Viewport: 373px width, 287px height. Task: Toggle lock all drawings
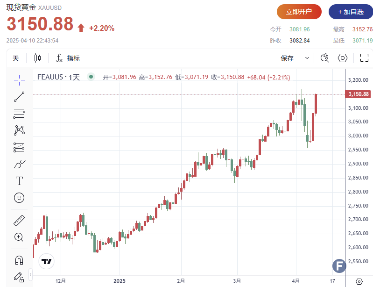(x=19, y=277)
